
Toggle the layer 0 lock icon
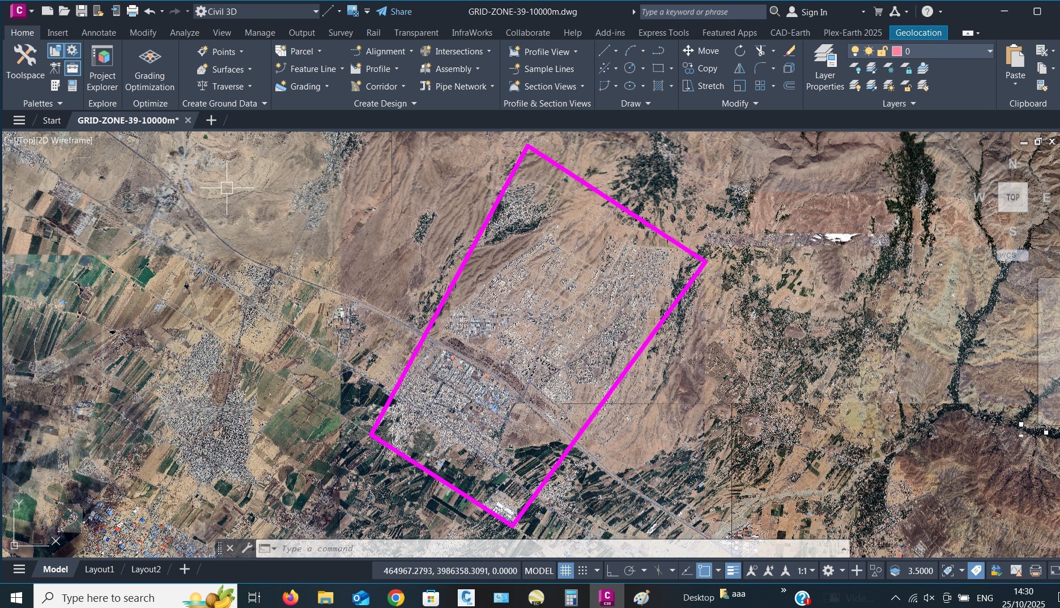click(882, 51)
